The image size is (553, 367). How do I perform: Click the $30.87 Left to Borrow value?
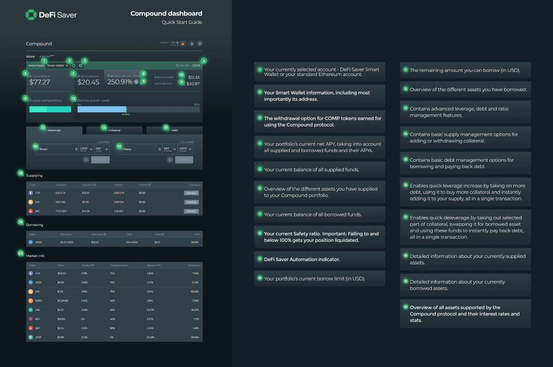coord(194,83)
